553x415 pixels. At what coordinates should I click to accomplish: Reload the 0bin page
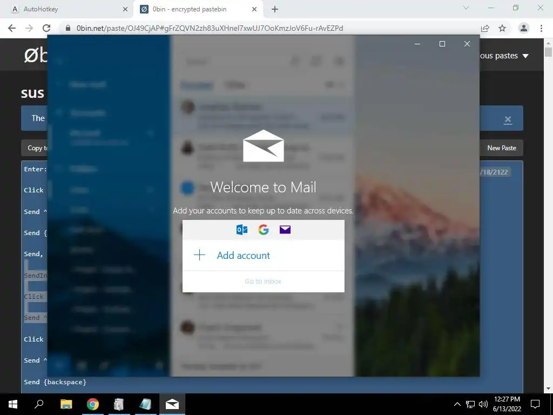pos(46,28)
